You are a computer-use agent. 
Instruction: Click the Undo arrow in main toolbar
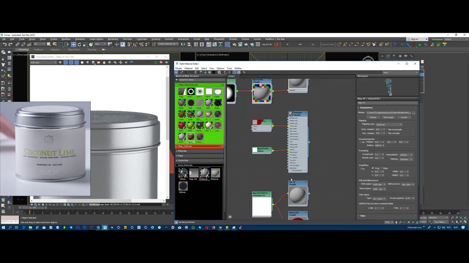(5, 45)
